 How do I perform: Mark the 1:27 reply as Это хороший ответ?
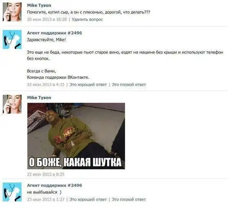(88, 199)
